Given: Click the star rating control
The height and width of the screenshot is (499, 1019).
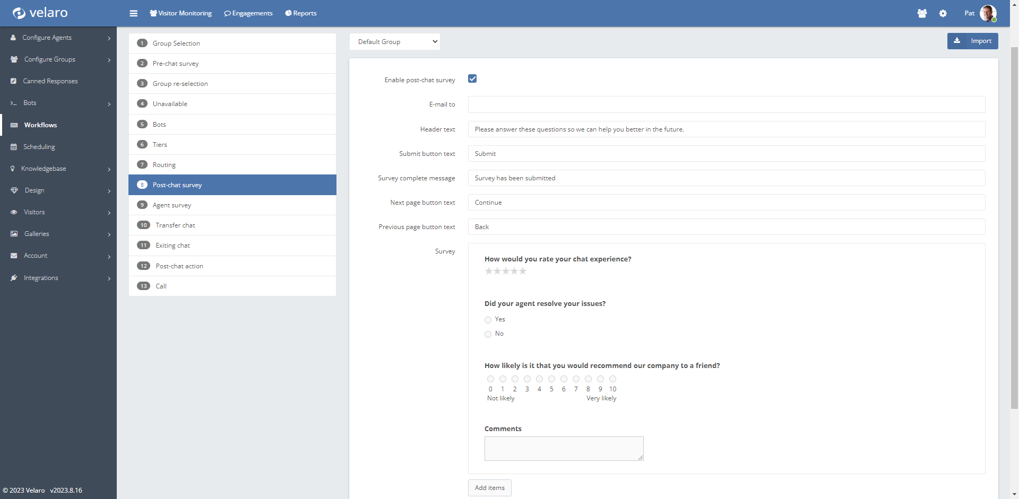Looking at the screenshot, I should pos(505,271).
